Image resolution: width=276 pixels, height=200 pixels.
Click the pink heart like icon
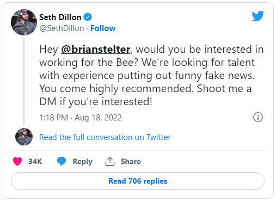tap(17, 161)
